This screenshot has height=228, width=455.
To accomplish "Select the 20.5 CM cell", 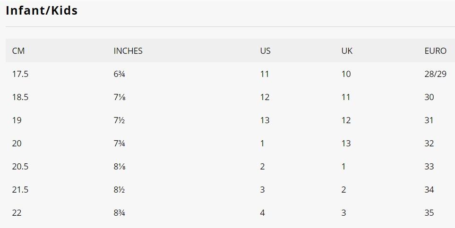I will (20, 167).
